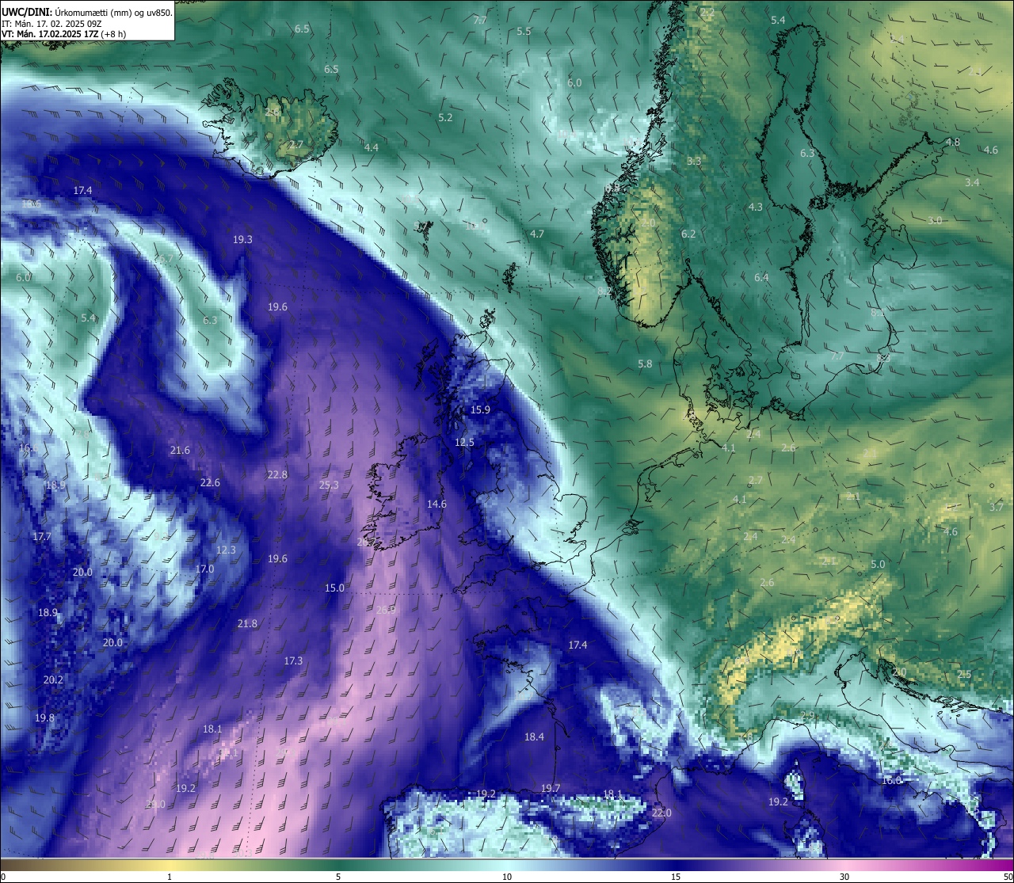Click the 14.6 value over the Irish Sea
This screenshot has width=1014, height=883.
tap(436, 504)
